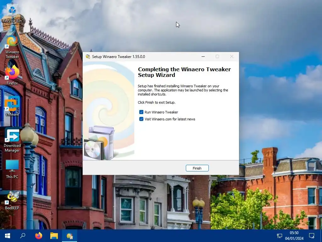Launch Firefox from the taskbar
The height and width of the screenshot is (242, 322).
(x=39, y=236)
